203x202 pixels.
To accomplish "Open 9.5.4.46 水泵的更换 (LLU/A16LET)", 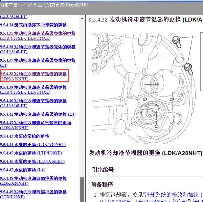I will click(32, 162).
